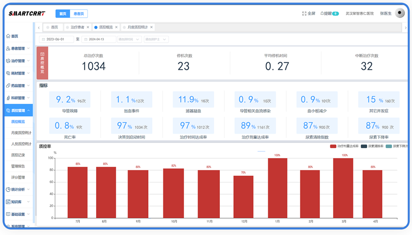Expand the 耗材管理 menu chevron
The image size is (412, 235).
(x=29, y=73)
